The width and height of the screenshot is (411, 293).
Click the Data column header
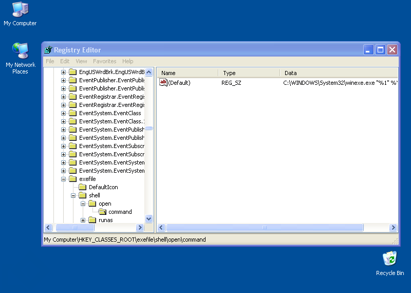click(339, 73)
